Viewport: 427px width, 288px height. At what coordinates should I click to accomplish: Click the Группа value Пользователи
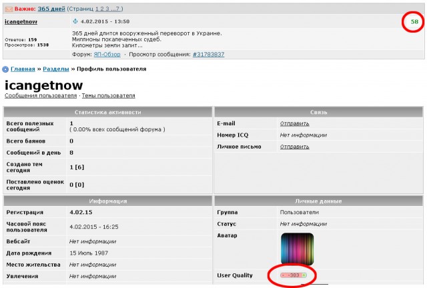(x=300, y=212)
